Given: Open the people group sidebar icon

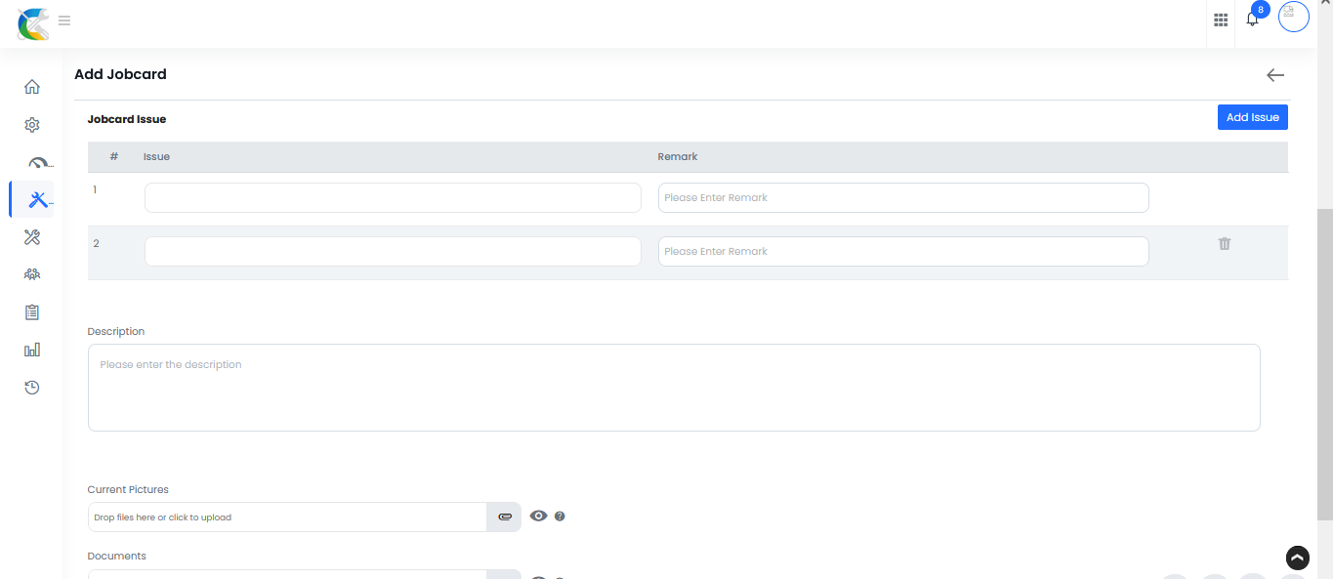Looking at the screenshot, I should coord(32,274).
